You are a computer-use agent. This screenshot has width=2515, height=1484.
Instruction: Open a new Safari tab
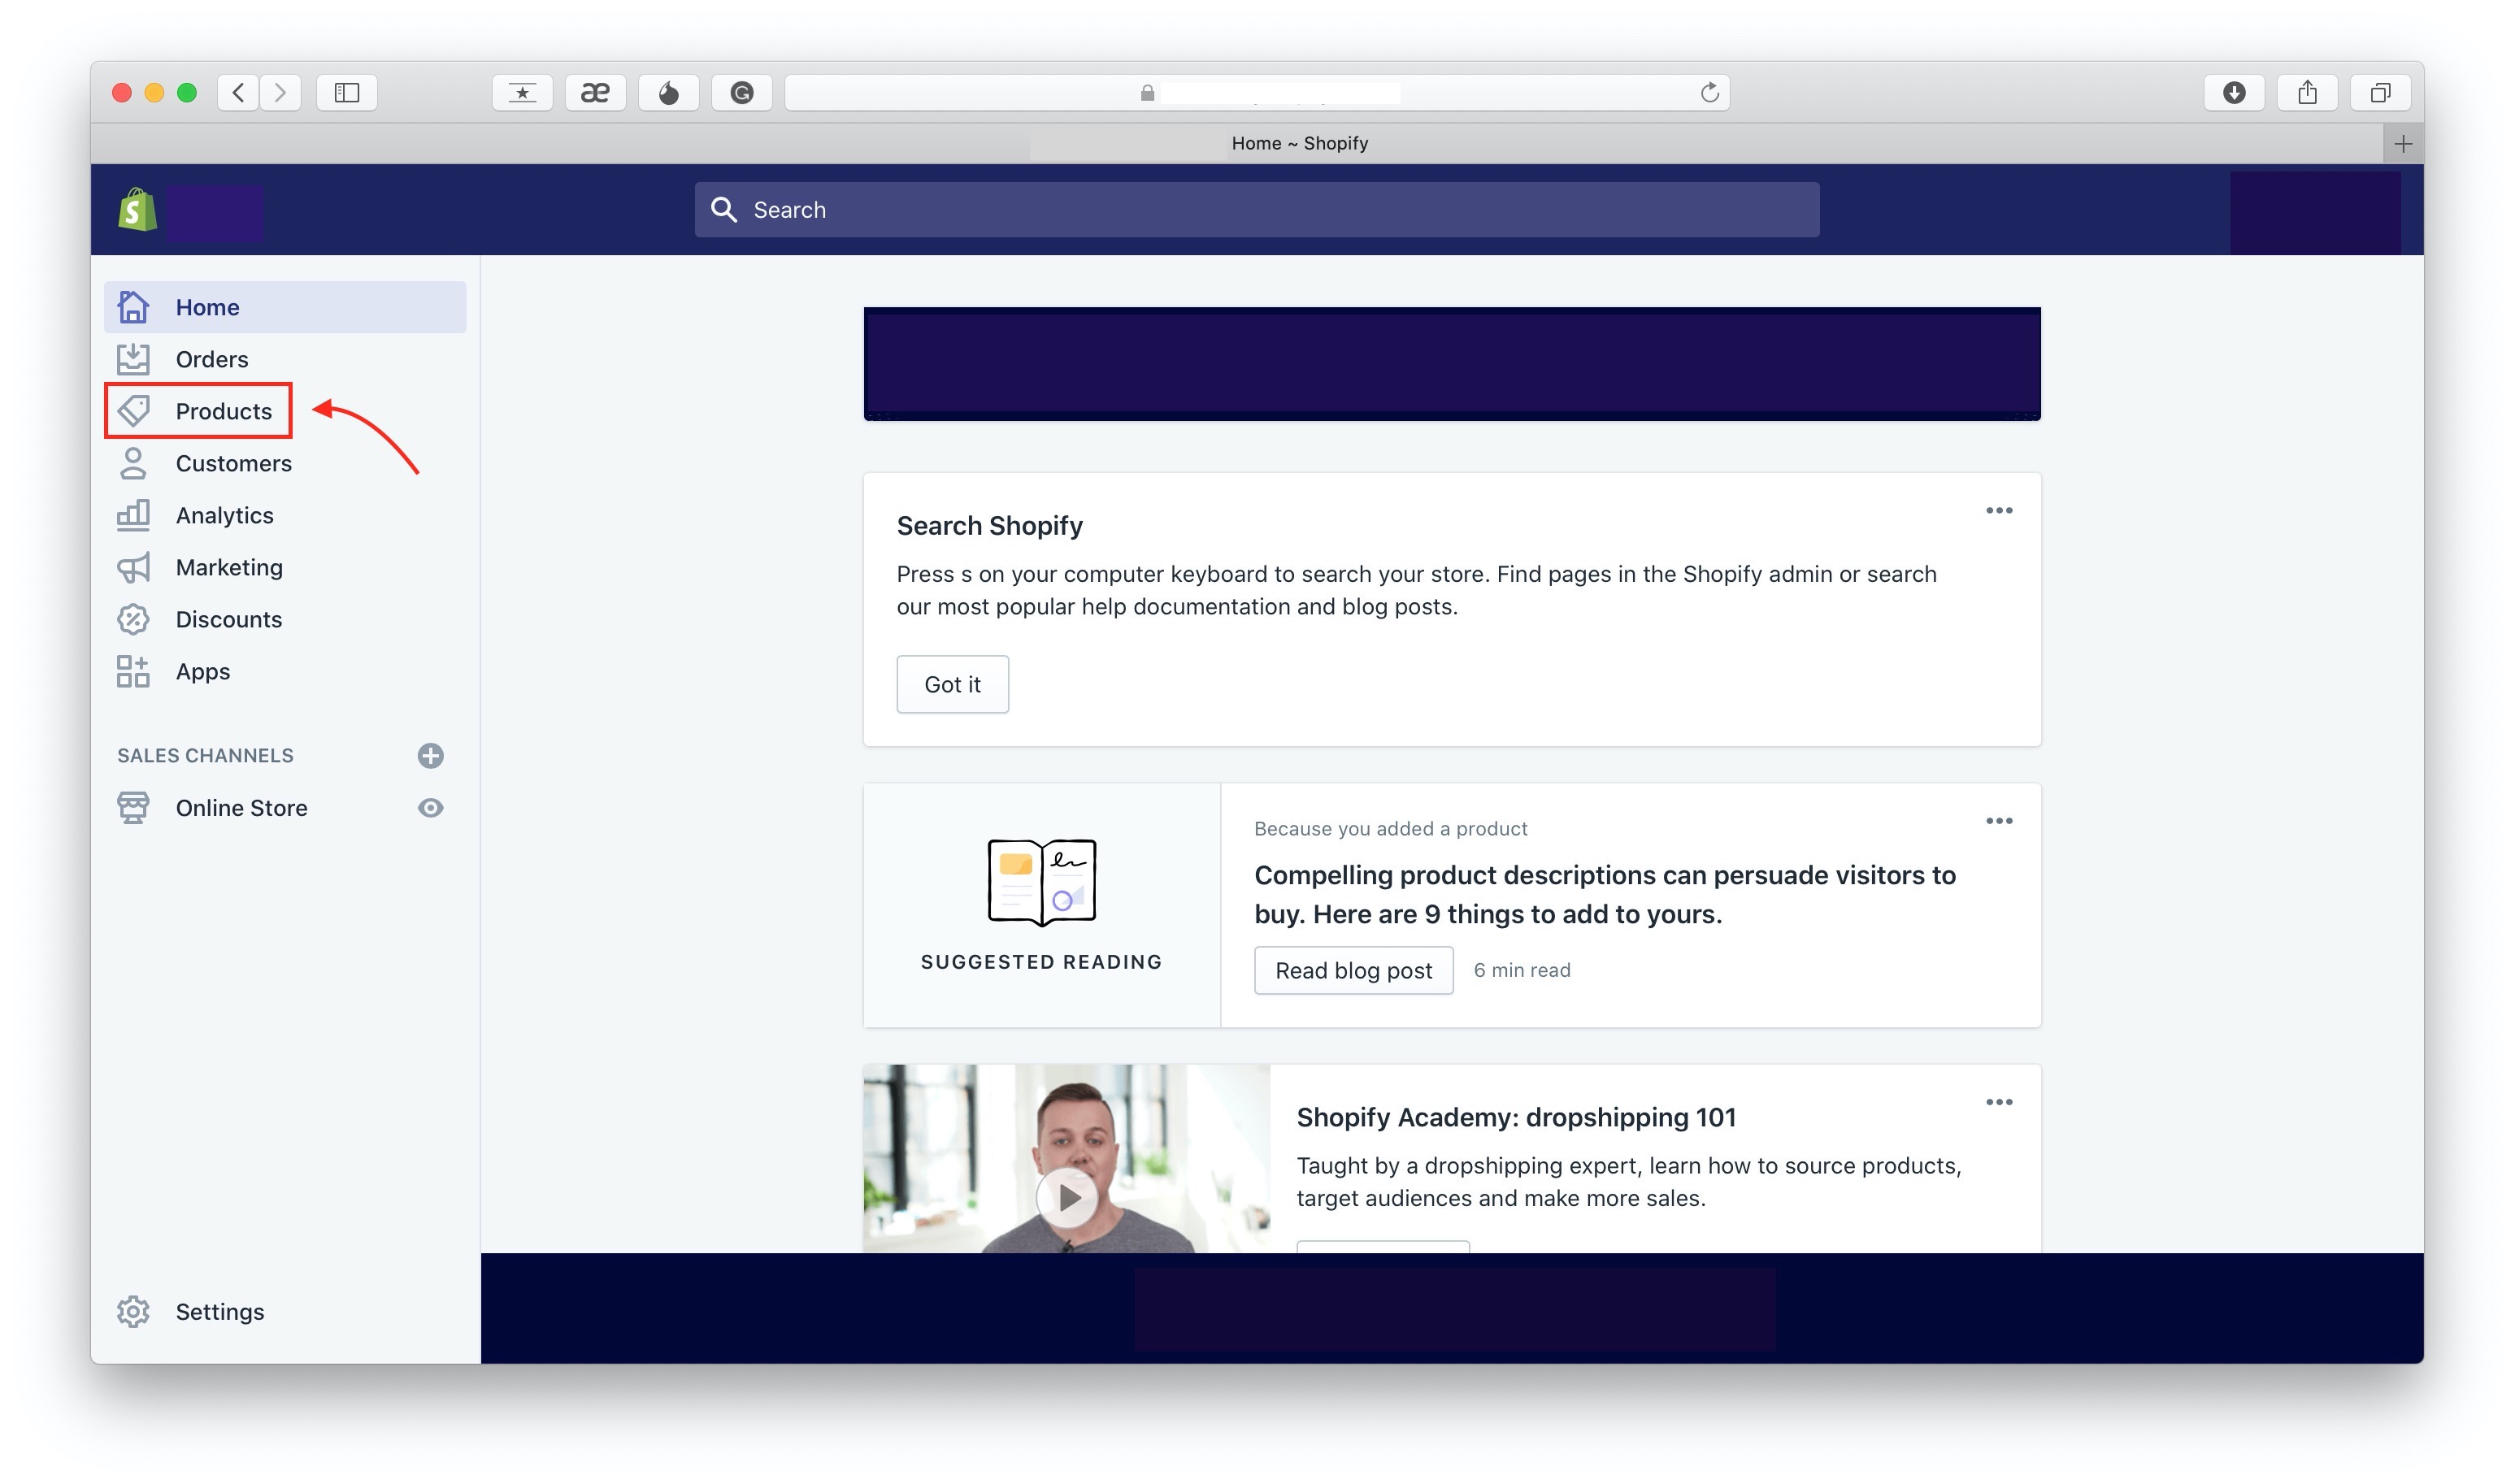pos(2403,144)
